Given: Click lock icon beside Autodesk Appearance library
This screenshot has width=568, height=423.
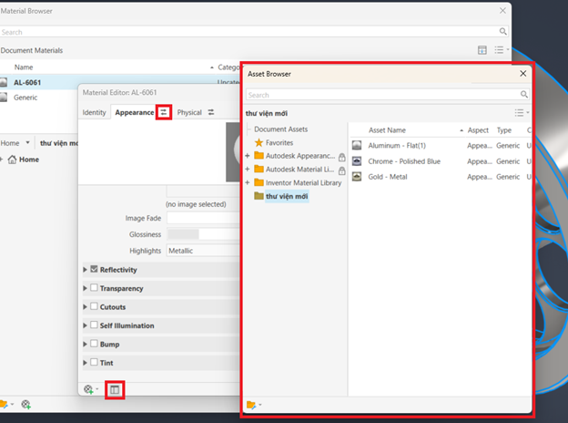Looking at the screenshot, I should 341,157.
